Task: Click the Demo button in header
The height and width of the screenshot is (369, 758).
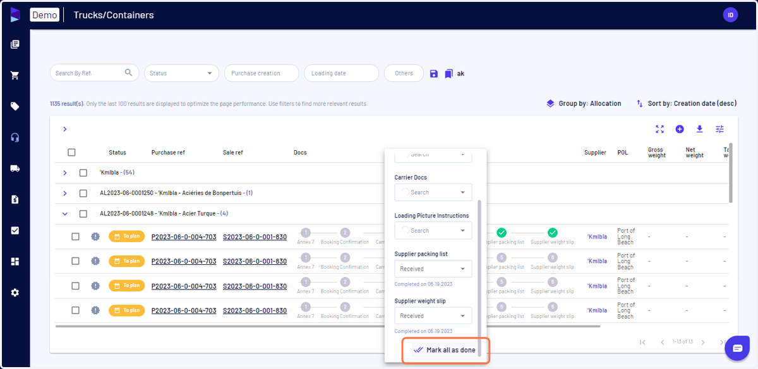Action: 44,15
